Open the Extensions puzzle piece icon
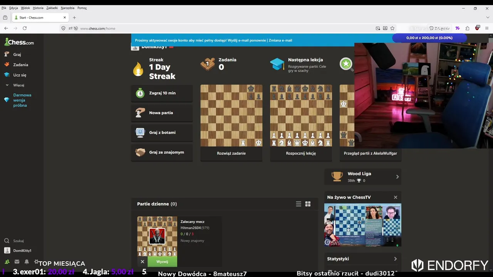 [x=467, y=28]
